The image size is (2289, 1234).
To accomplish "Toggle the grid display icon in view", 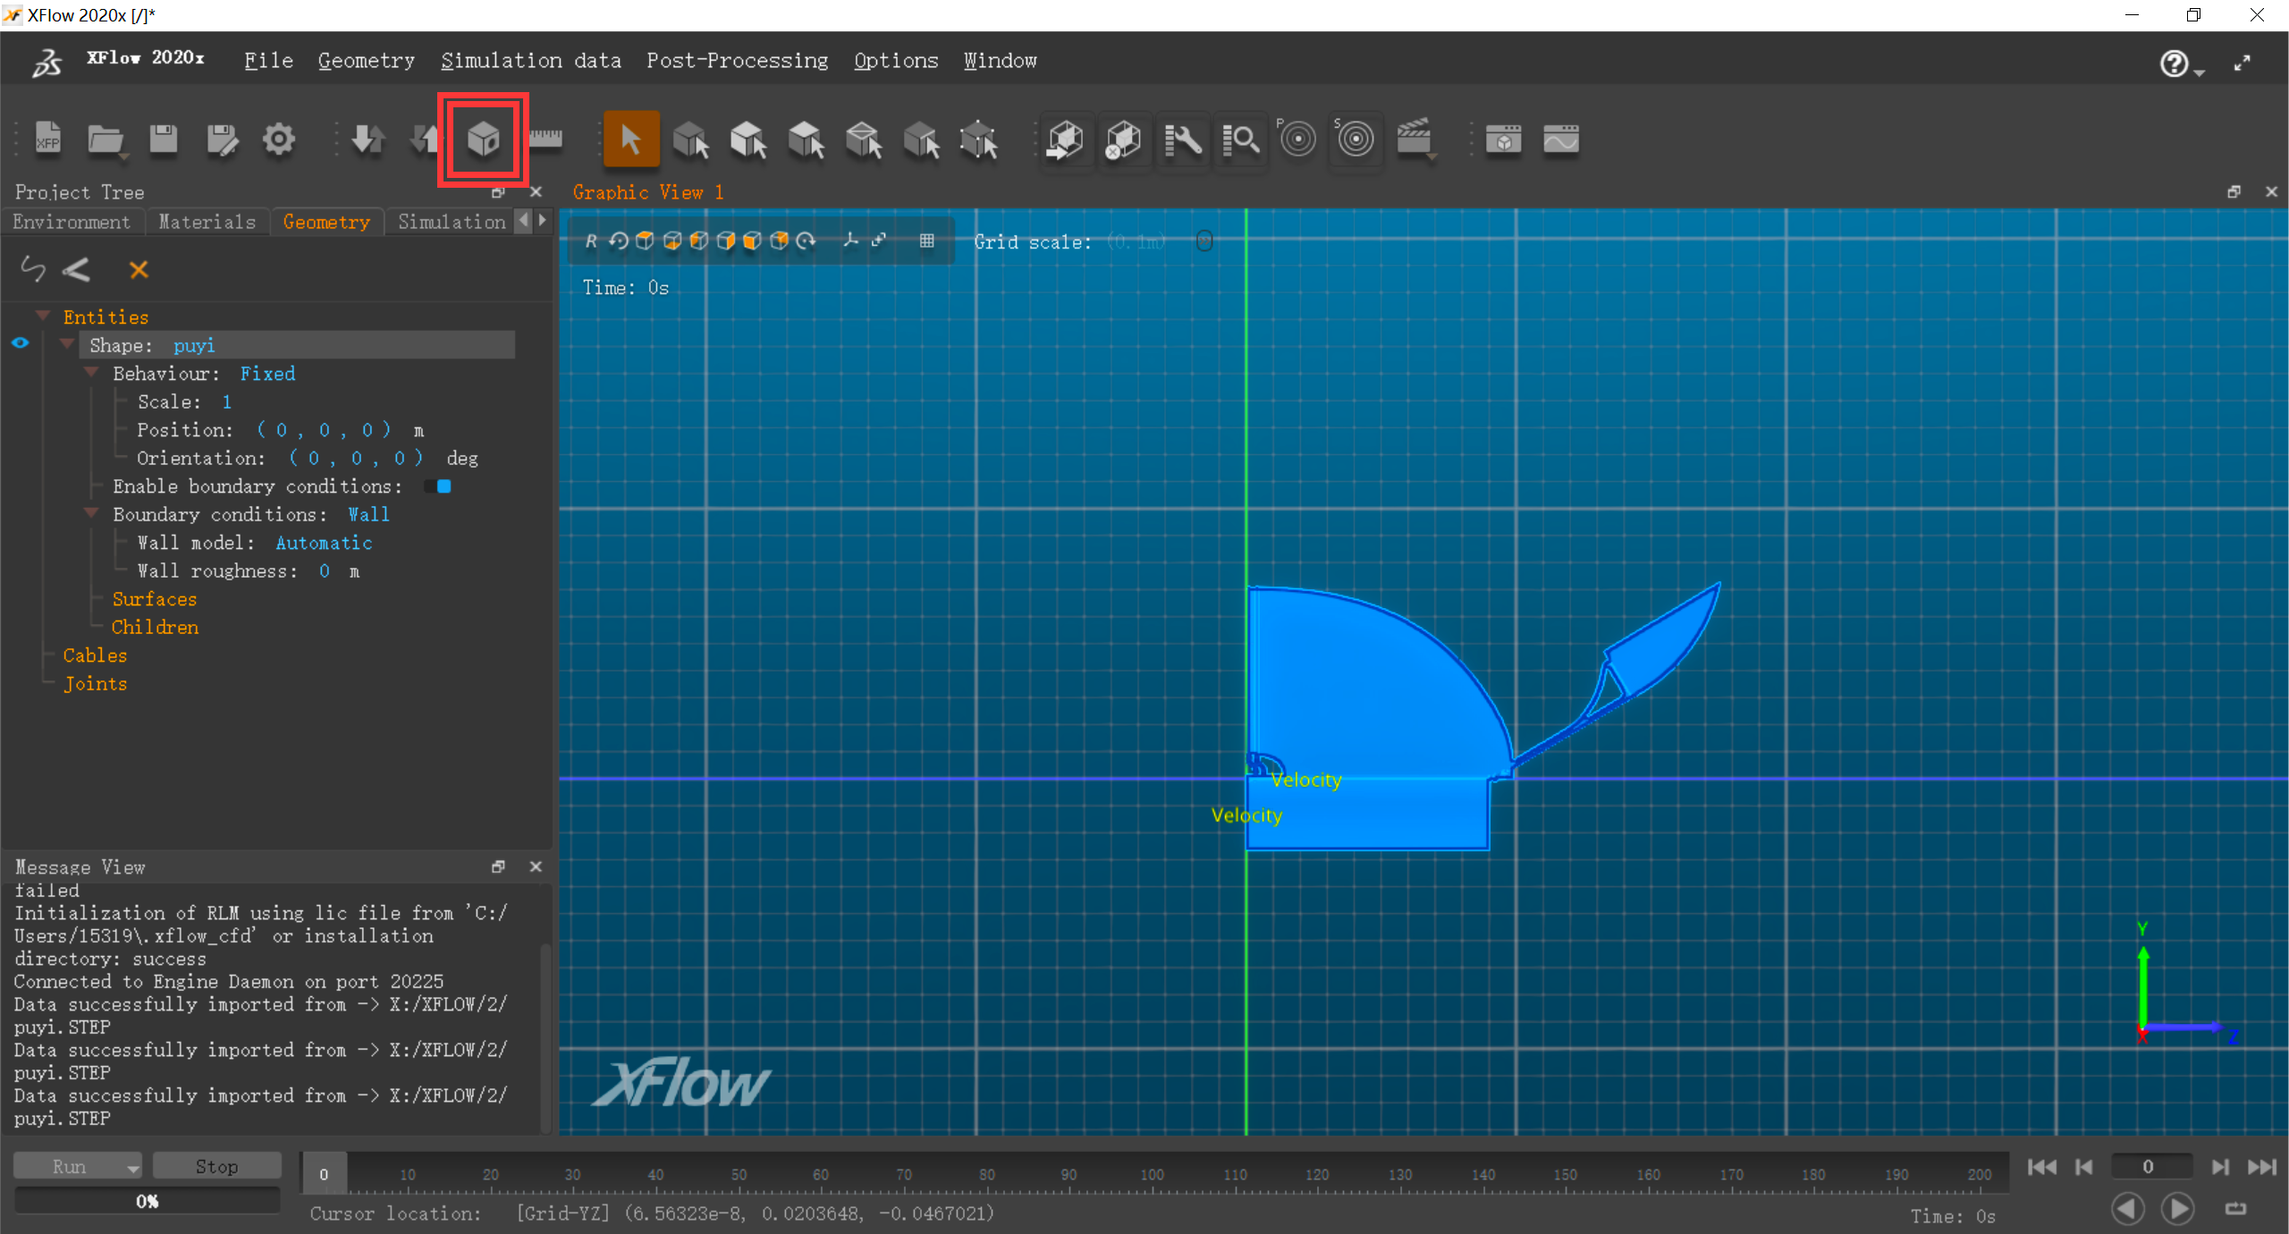I will (926, 241).
